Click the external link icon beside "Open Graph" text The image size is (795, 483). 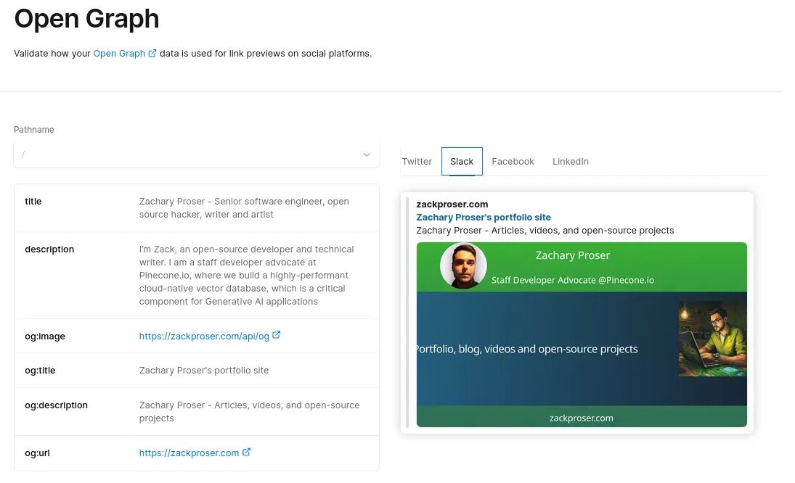(x=152, y=52)
